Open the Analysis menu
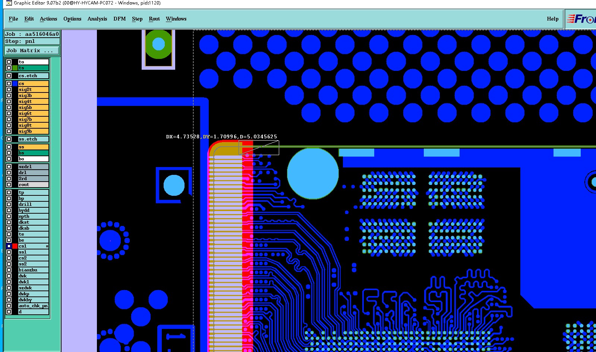Screen dimensions: 596x352 [x=97, y=19]
